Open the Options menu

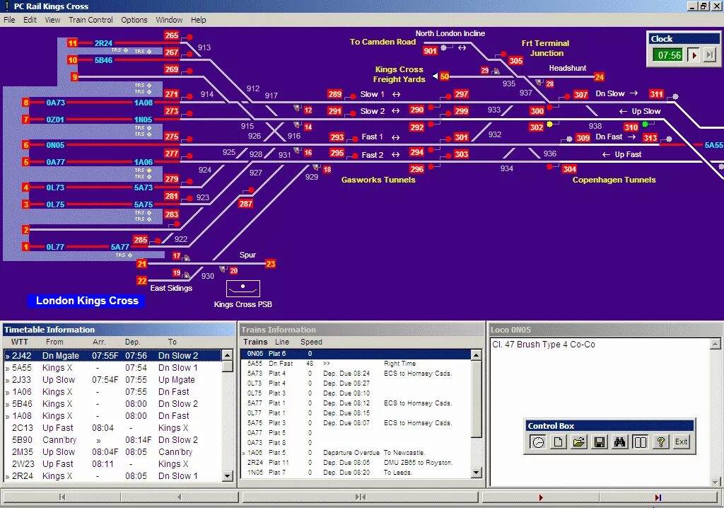[134, 20]
